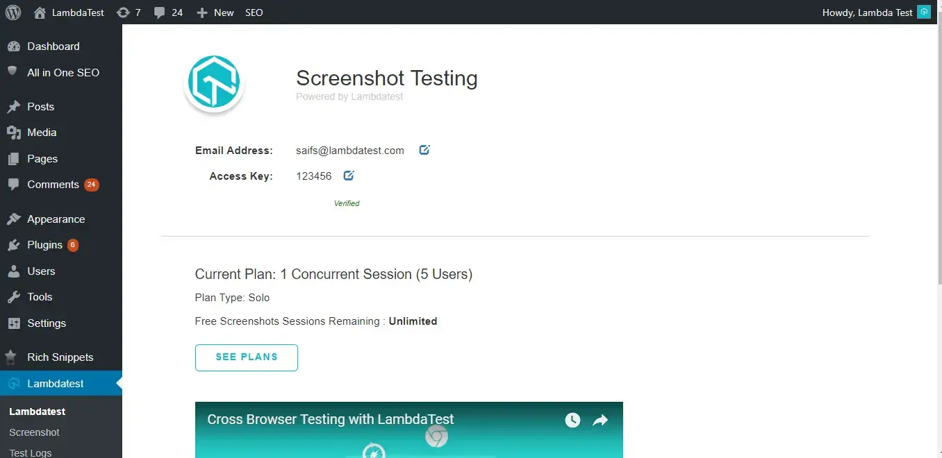The image size is (942, 458).
Task: Open the Plugins menu in sidebar
Action: (45, 245)
